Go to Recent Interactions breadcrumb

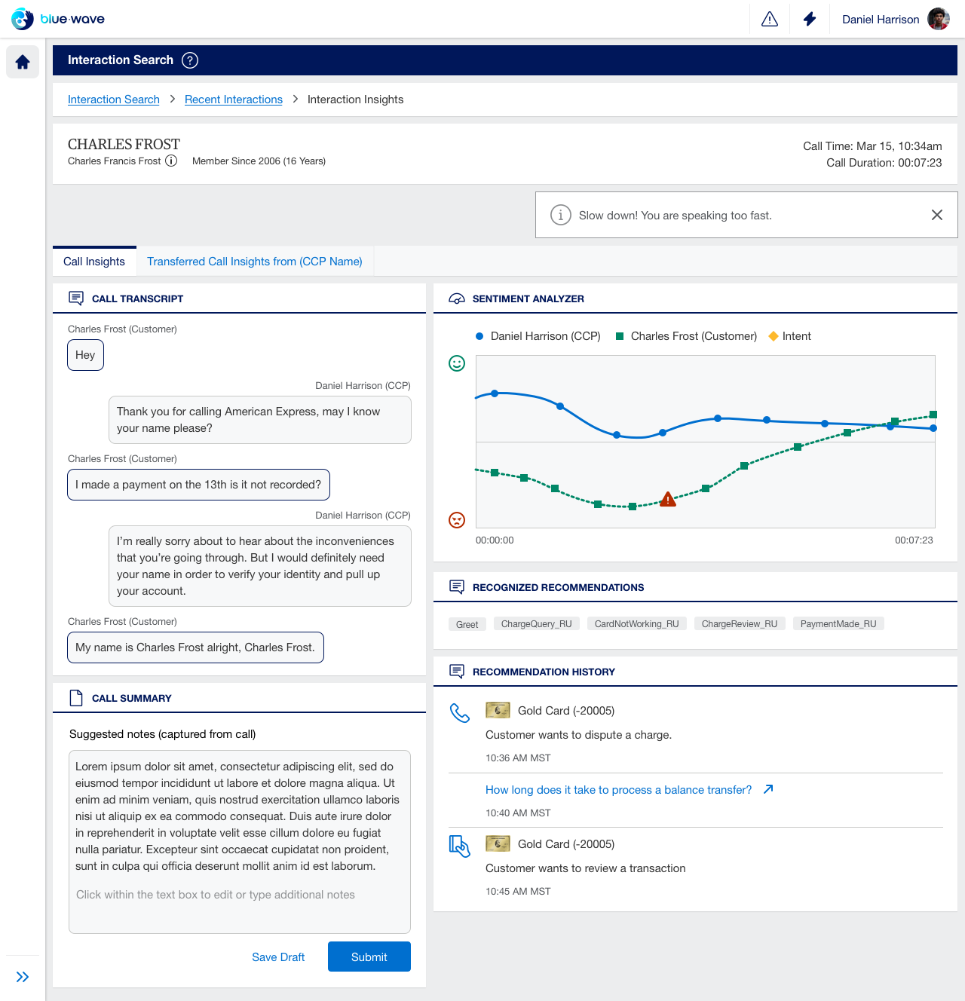(x=234, y=99)
